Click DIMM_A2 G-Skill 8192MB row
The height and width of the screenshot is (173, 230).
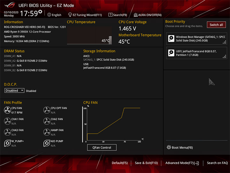point(26,61)
